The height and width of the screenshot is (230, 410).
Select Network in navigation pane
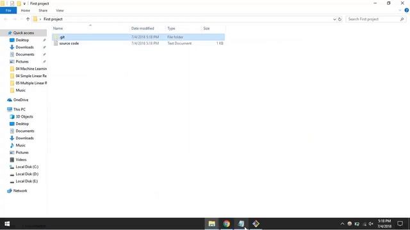click(20, 191)
